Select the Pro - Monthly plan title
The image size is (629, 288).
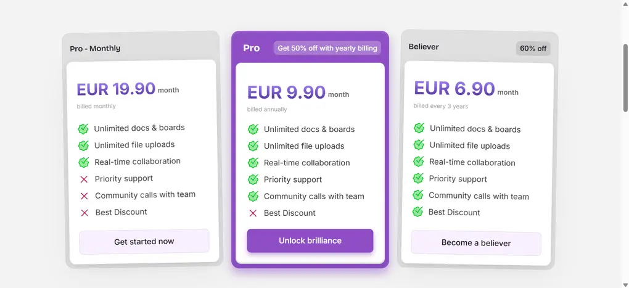[x=95, y=48]
